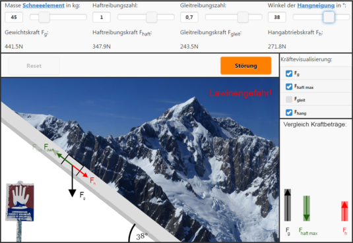Open the Hangneigung link
The height and width of the screenshot is (243, 353).
pos(316,5)
